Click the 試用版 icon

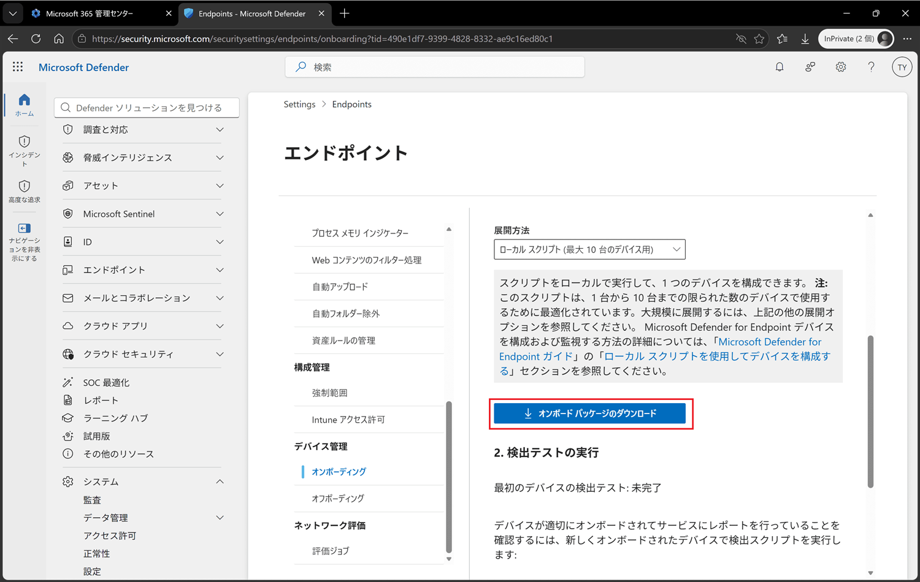coord(68,436)
